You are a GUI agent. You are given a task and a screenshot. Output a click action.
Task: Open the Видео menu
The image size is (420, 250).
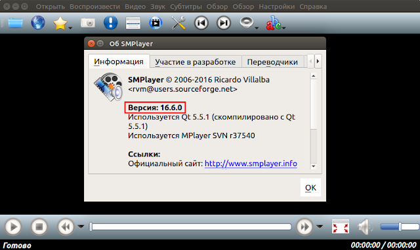click(135, 7)
